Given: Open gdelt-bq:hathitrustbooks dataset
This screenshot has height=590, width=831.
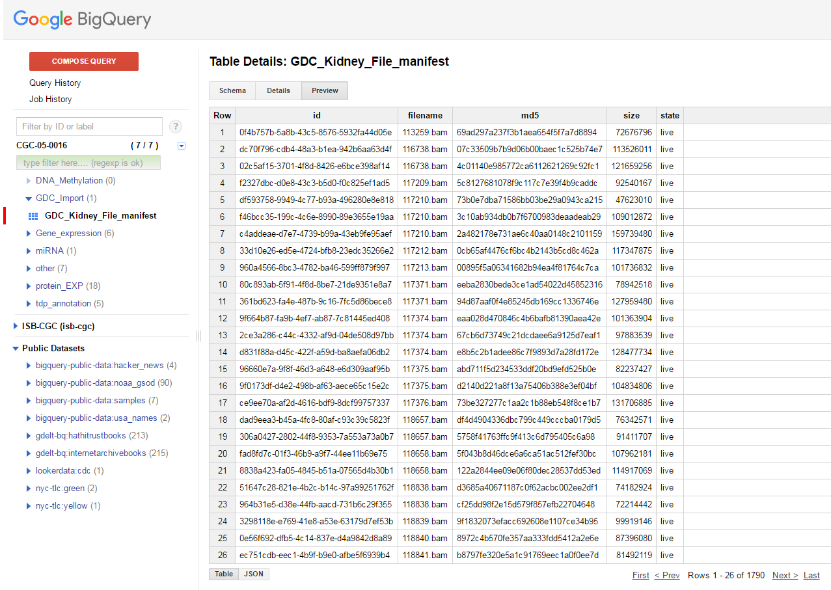Looking at the screenshot, I should tap(81, 436).
